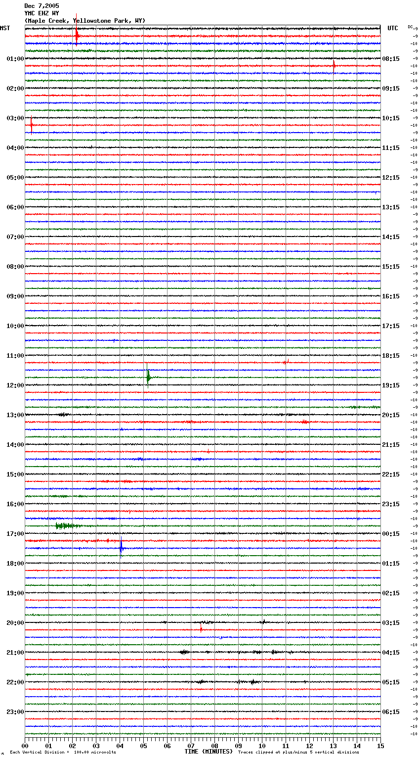Viewport: 420px width, 759px height.
Task: Click the 12:15 UTC time label
Action: click(x=391, y=178)
